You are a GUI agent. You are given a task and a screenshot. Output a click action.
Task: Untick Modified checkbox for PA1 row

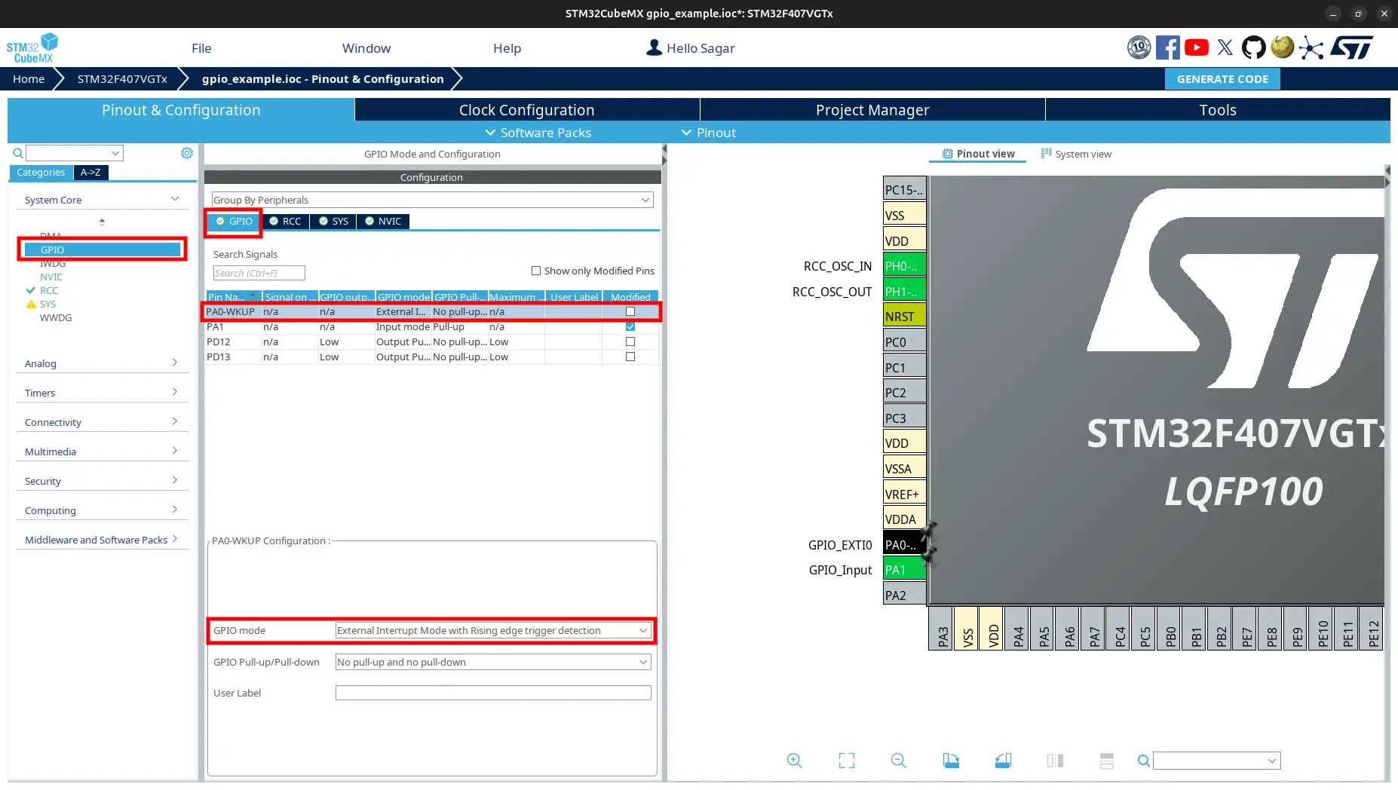tap(630, 326)
